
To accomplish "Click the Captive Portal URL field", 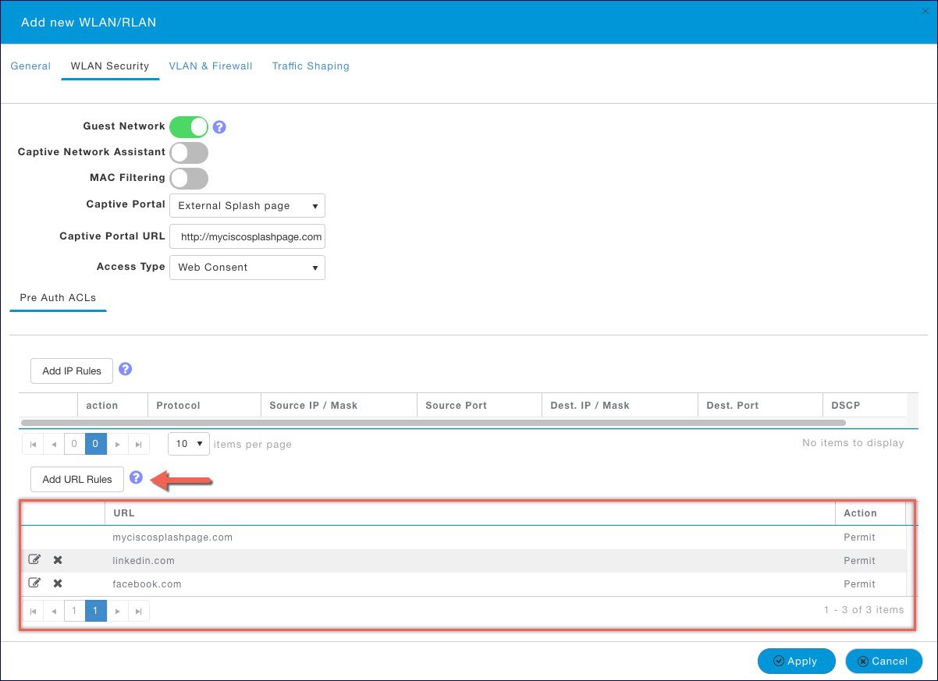I will (247, 236).
